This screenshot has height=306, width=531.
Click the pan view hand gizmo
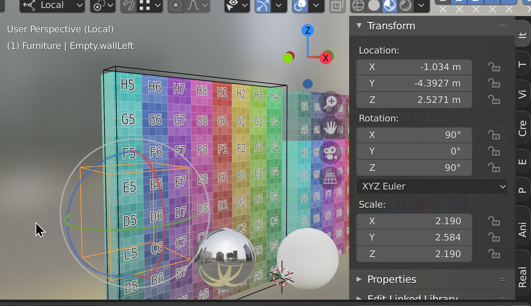(330, 127)
